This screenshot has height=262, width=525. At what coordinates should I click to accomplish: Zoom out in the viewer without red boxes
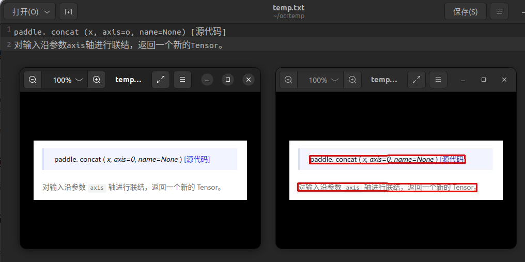click(x=33, y=80)
